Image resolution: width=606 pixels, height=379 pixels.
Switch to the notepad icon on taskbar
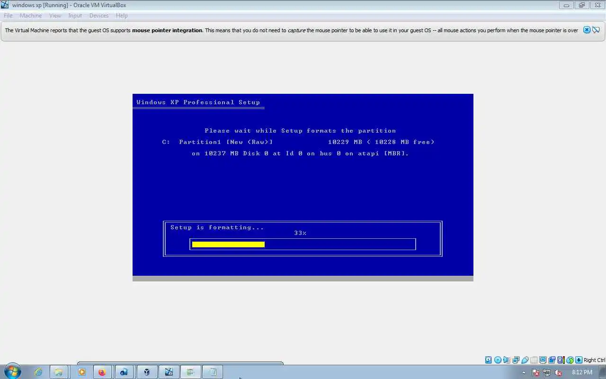click(213, 372)
